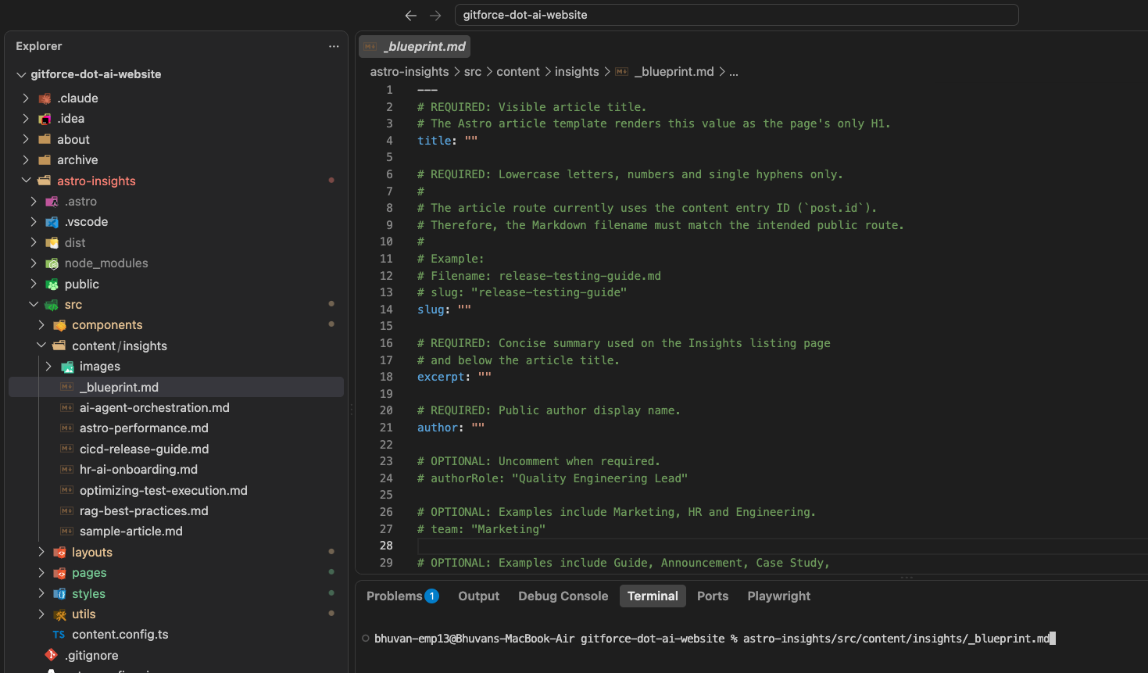Click the pages folder icon

tap(59, 573)
